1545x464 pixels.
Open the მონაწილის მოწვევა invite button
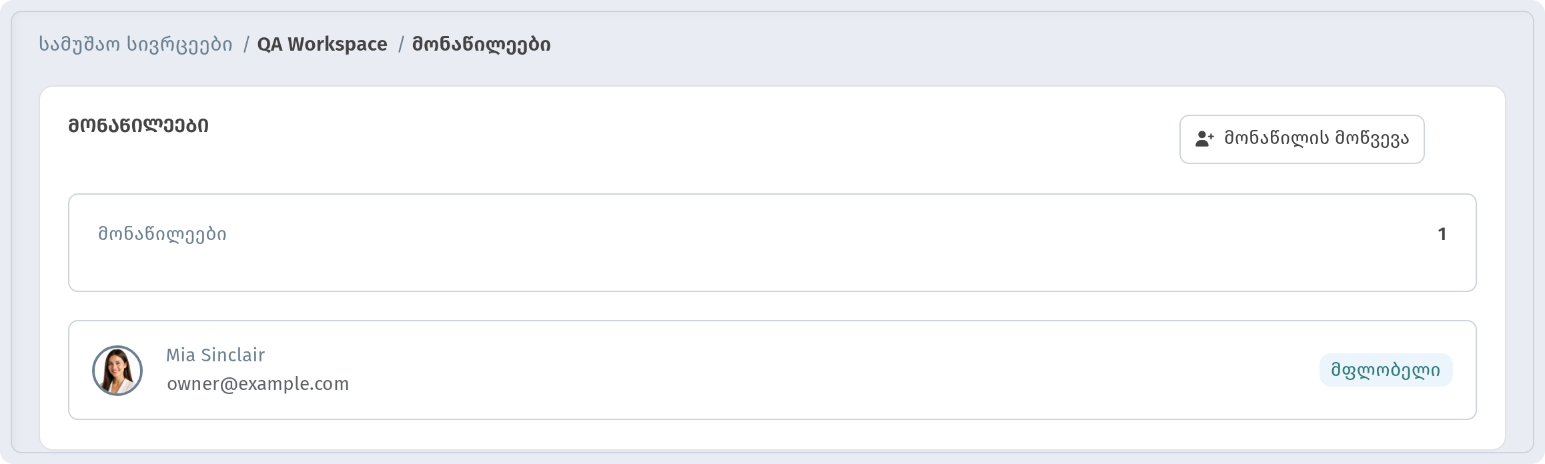(x=1302, y=139)
